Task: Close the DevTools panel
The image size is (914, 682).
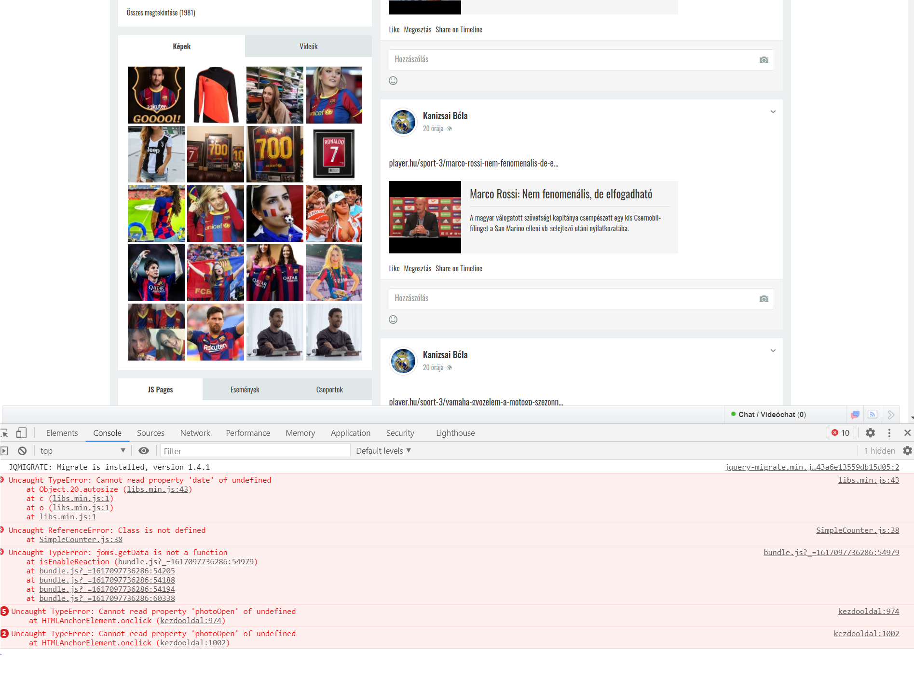Action: [907, 433]
